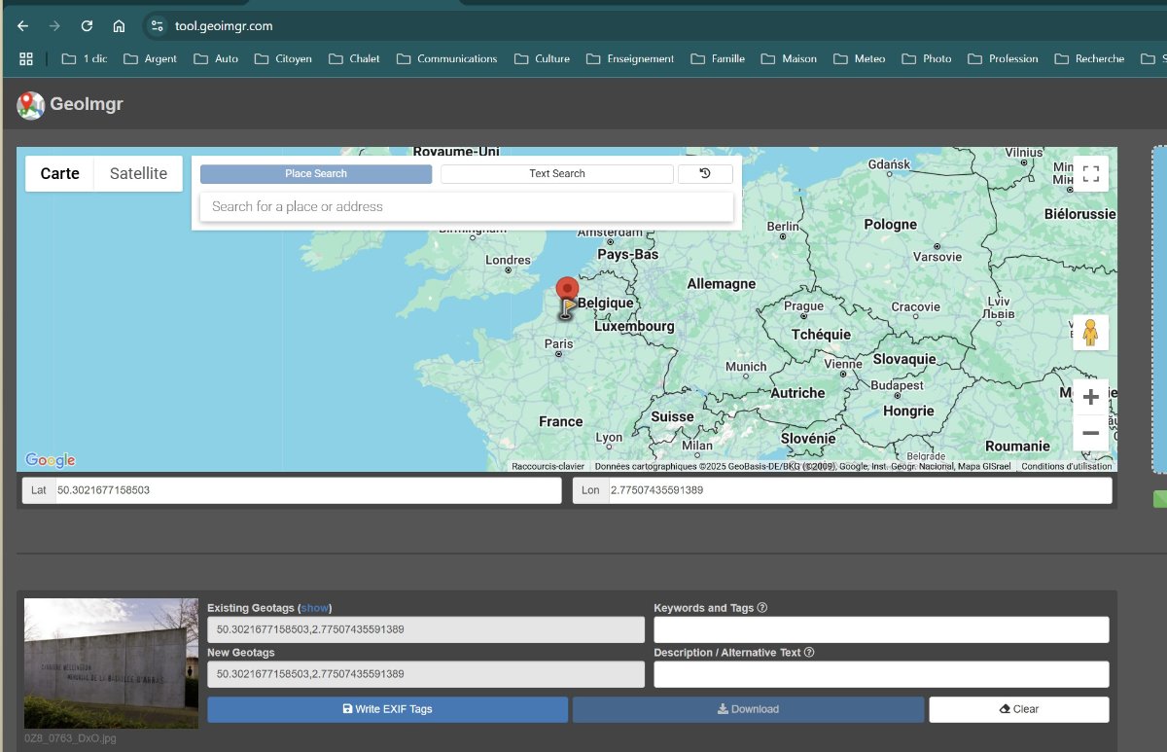
Task: Click the Keywords and Tags input
Action: coord(881,629)
